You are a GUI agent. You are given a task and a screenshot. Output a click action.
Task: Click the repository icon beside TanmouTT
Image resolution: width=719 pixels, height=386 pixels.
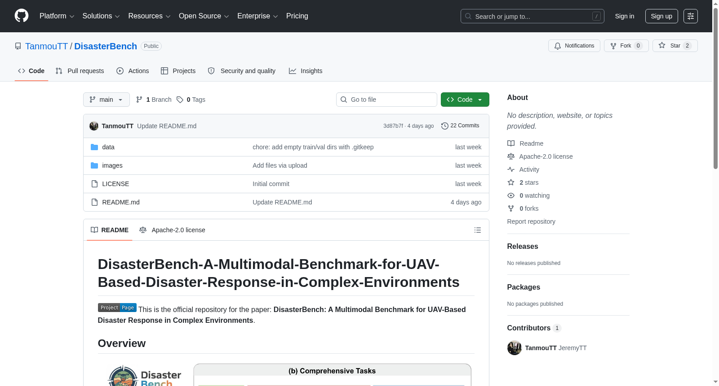pos(18,46)
